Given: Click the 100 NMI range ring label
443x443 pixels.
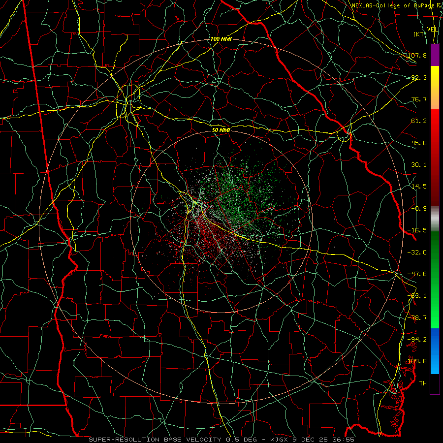Looking at the screenshot, I should [221, 39].
